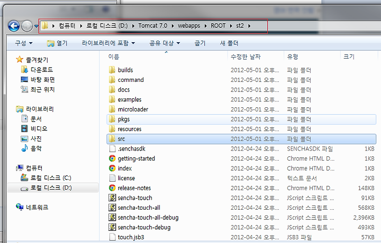This screenshot has height=243, width=381.
Task: Click the src folder icon
Action: (112, 139)
